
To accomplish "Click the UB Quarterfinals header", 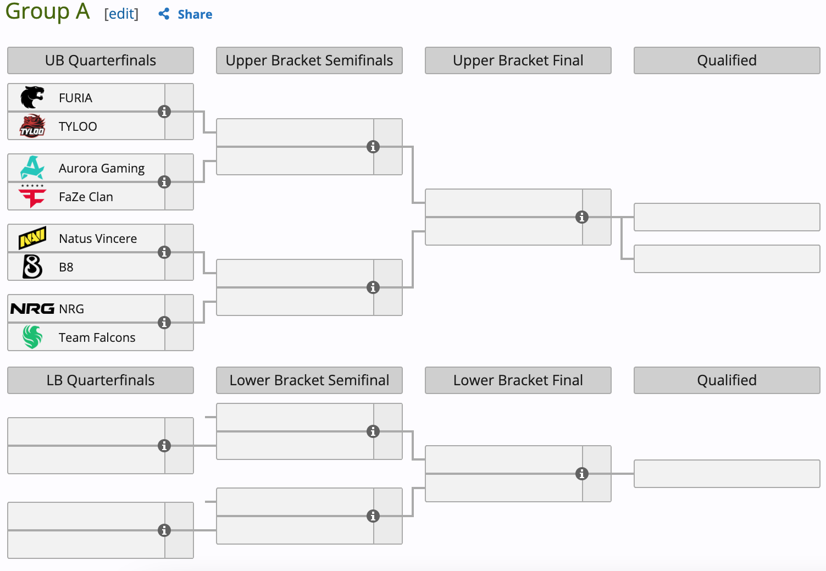I will point(101,60).
